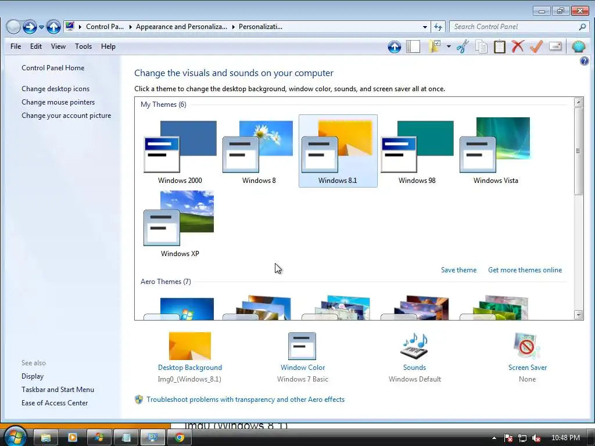Select the Windows 8.1 theme
This screenshot has width=595, height=446.
point(338,152)
